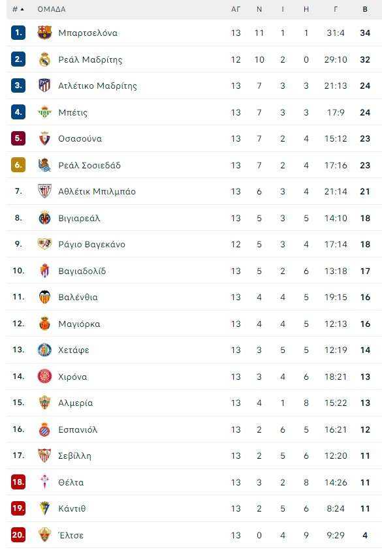This screenshot has width=382, height=554.
Task: Open the Ρεάλ Σοσιεδάδ team link
Action: [89, 165]
